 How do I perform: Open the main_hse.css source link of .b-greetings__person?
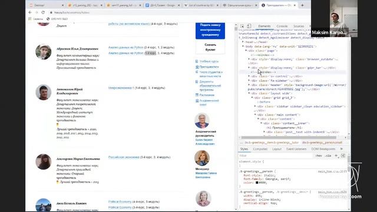[332, 171]
